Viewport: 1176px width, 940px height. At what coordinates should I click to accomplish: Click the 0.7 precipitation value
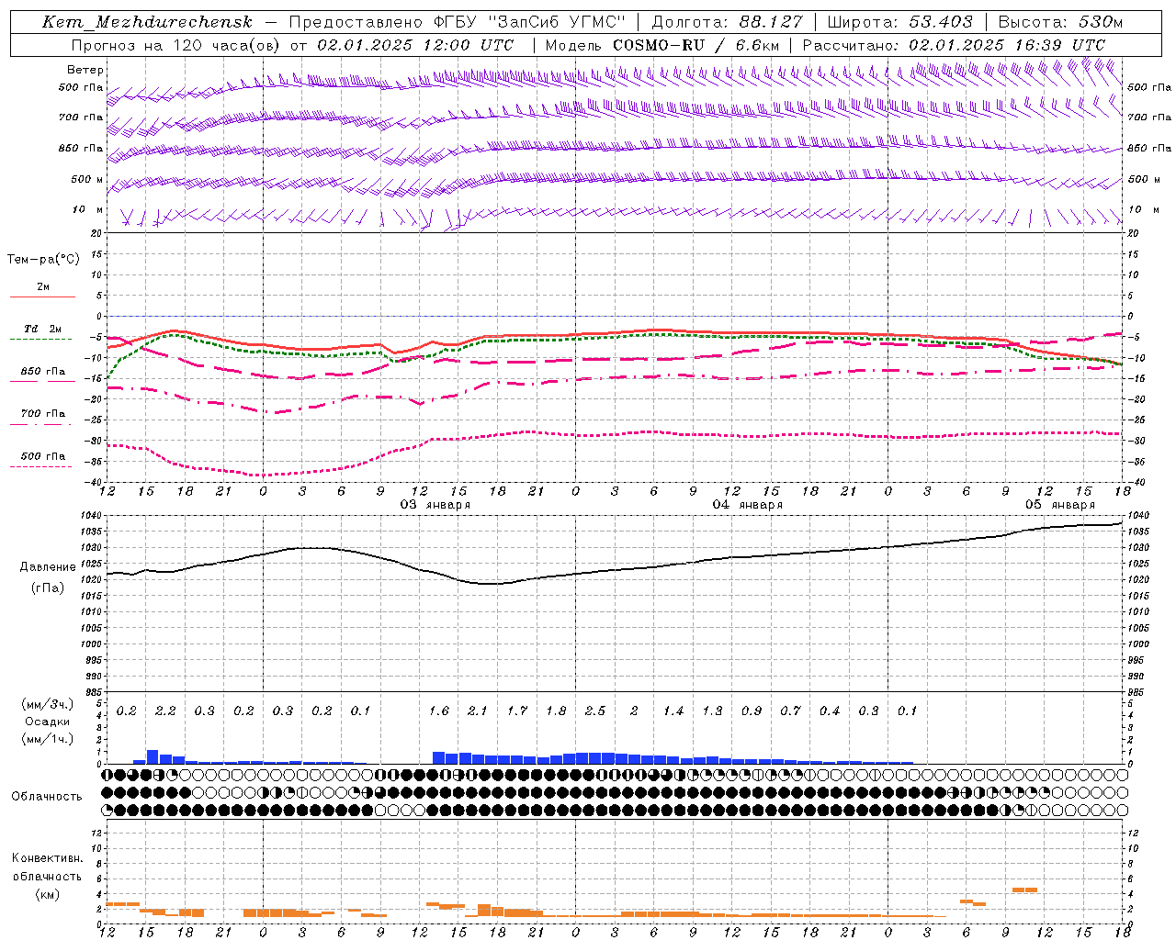click(x=790, y=711)
